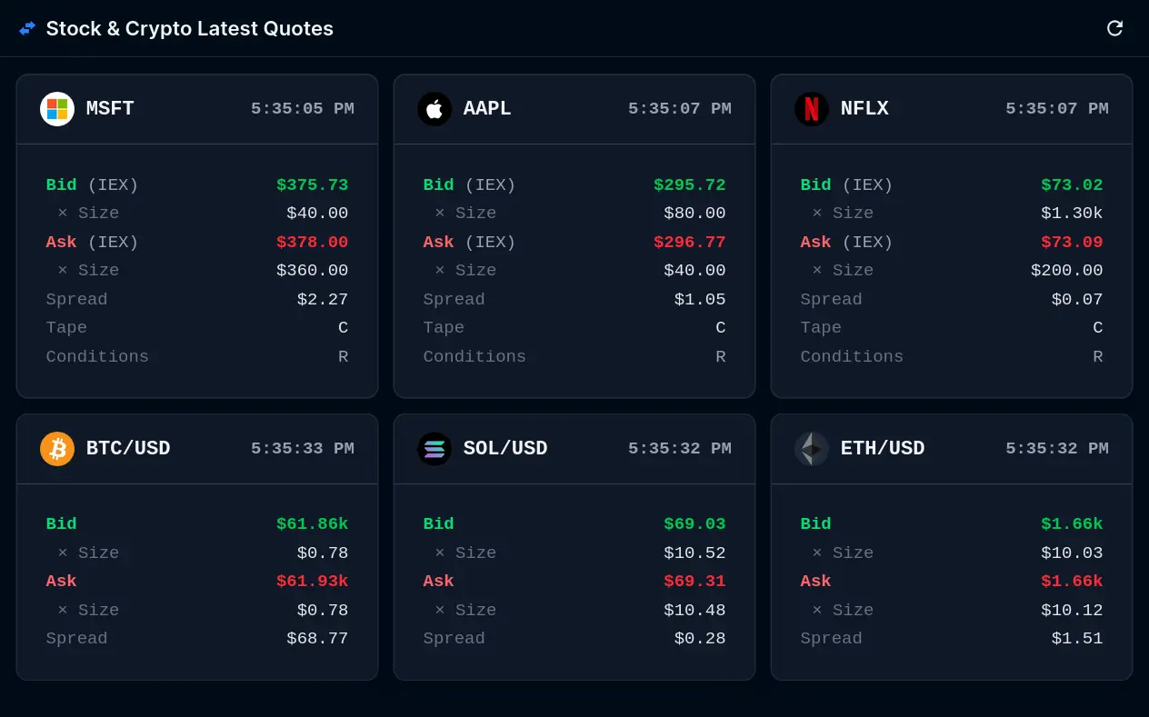This screenshot has width=1149, height=717.
Task: Click the BTC/USD ask price $61.93k
Action: (x=313, y=582)
